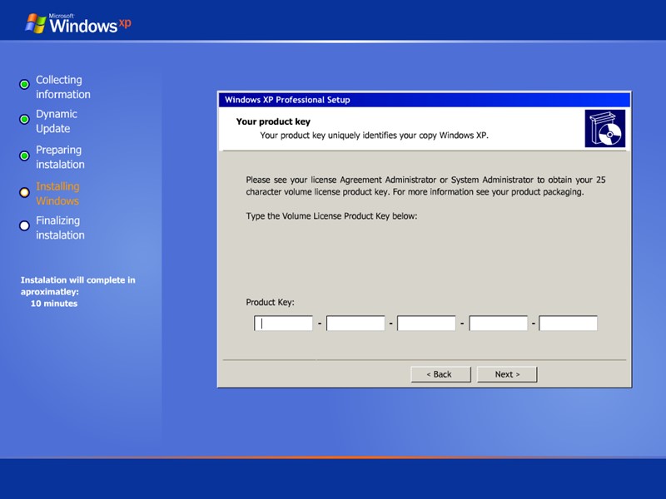Click the Dynamic Update status bullet

pos(25,119)
